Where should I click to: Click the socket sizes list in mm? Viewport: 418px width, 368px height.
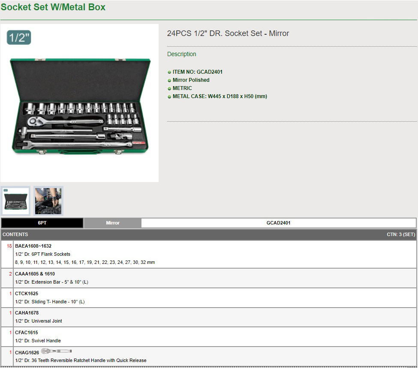point(85,262)
